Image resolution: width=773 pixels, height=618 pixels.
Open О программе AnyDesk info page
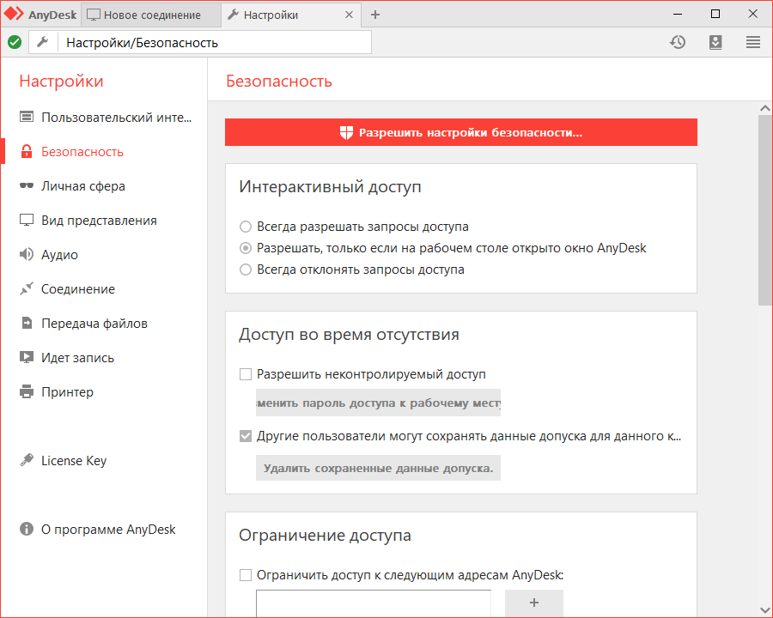pos(107,530)
